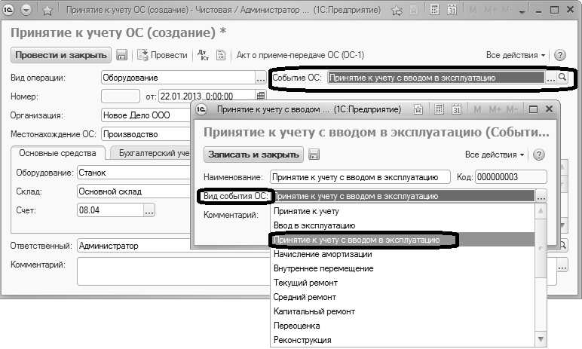582x349 pixels.
Task: Select 'Внутреннее перемещение' list option
Action: [403, 268]
